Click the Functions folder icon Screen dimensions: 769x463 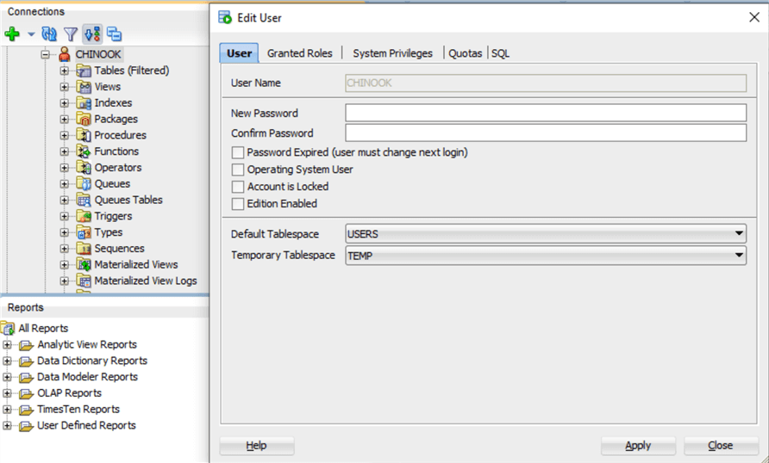(84, 151)
